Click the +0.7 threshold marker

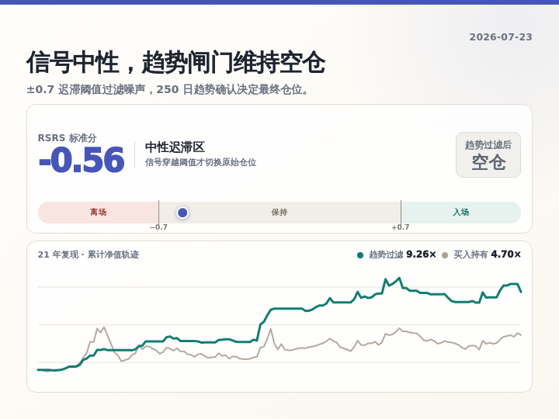click(x=401, y=227)
